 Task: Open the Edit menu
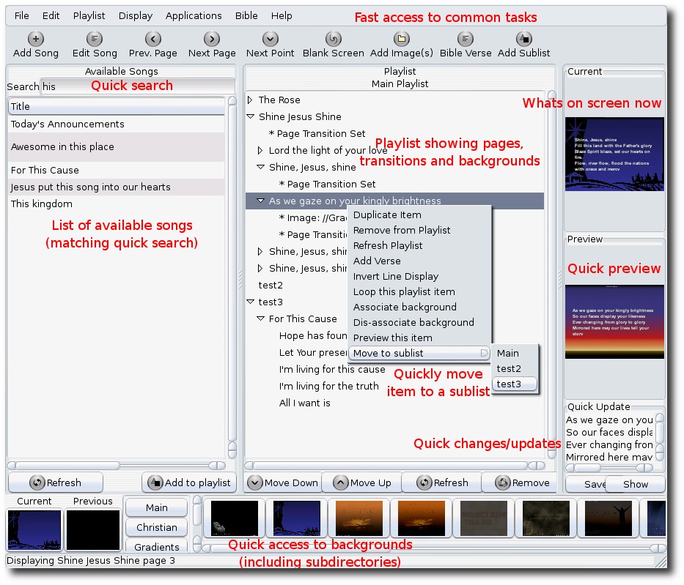(51, 15)
